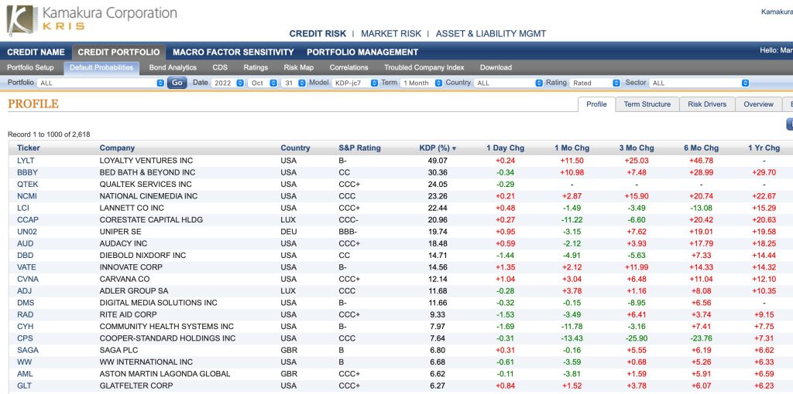The height and width of the screenshot is (394, 793).
Task: Open the Date year dropdown showing 2022
Action: tap(228, 83)
